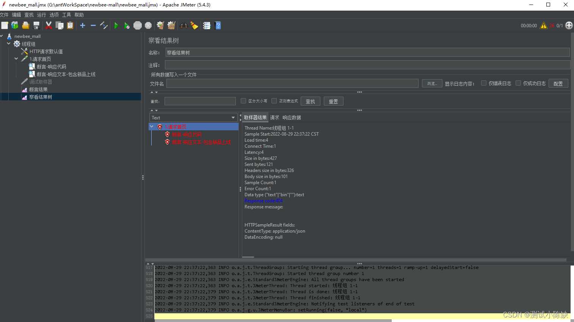Click the remote engine globe icon at toolbar end
This screenshot has height=322, width=574.
point(569,25)
